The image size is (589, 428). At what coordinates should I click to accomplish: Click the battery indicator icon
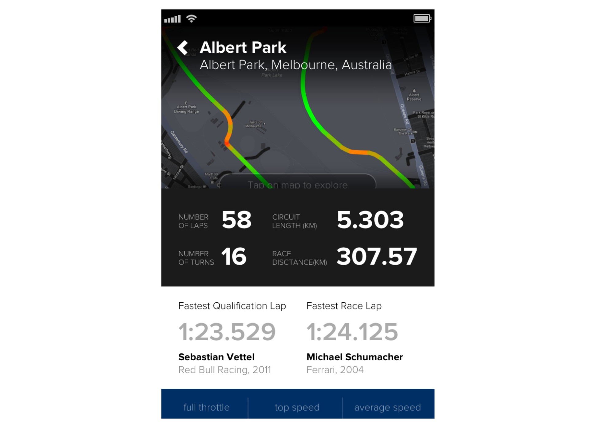[x=422, y=18]
